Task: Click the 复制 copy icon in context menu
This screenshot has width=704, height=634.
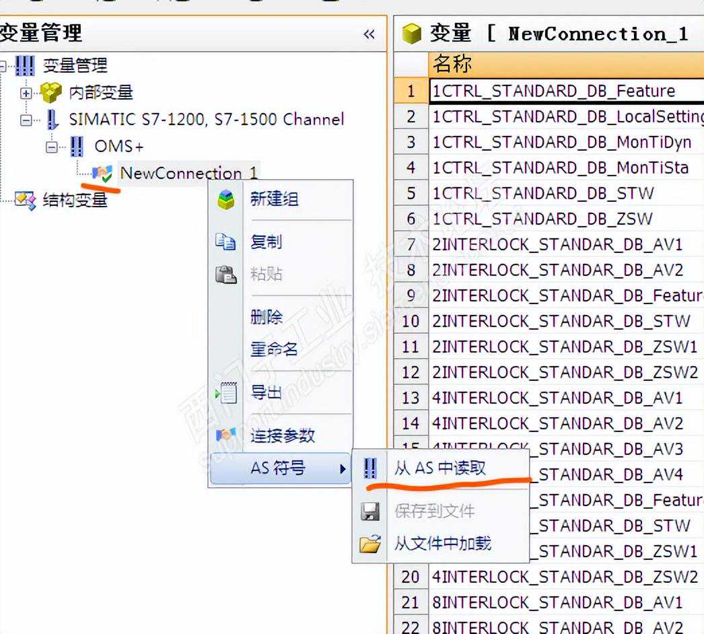Action: (x=225, y=242)
